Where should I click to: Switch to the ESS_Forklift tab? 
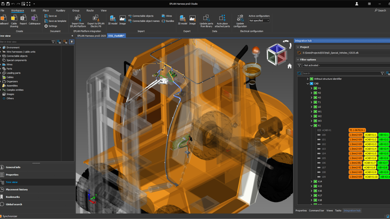(116, 36)
